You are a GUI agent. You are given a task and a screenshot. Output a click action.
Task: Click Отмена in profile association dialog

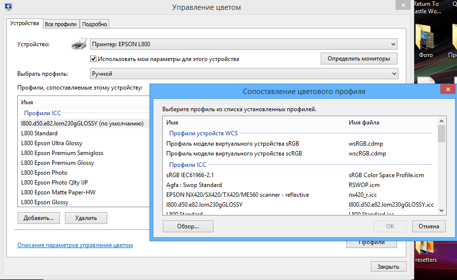tap(429, 226)
